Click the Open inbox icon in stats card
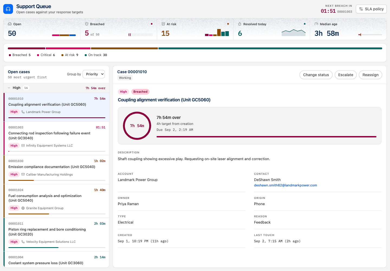 pos(10,24)
